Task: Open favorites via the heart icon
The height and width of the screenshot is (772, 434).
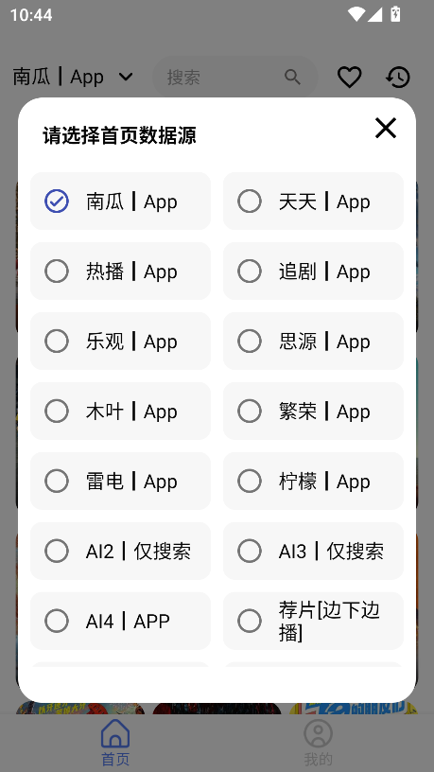Action: 349,77
